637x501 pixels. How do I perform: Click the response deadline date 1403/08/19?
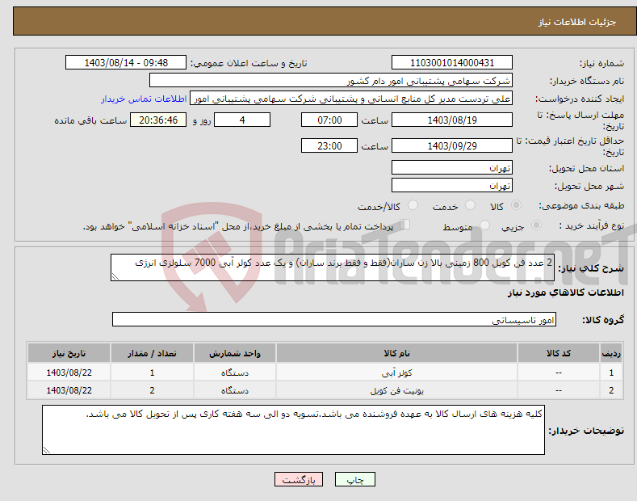[x=452, y=120]
